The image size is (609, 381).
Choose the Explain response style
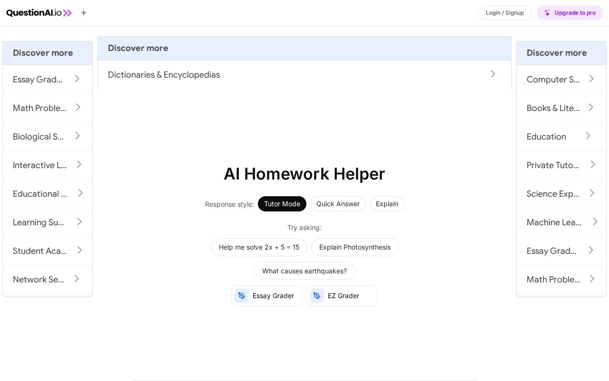pyautogui.click(x=387, y=204)
